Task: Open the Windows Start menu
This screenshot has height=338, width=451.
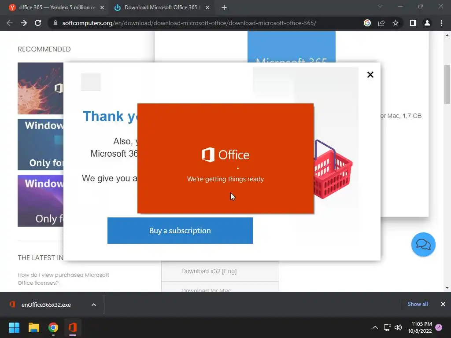Action: pyautogui.click(x=14, y=327)
